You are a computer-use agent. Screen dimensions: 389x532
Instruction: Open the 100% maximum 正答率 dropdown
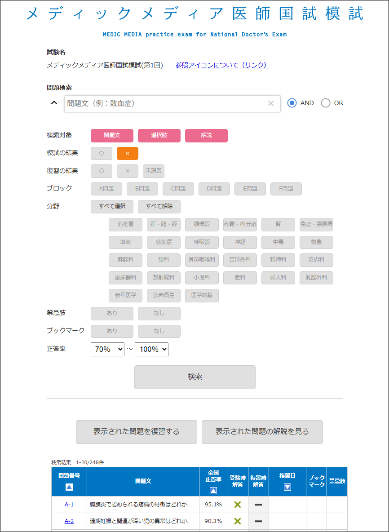[x=151, y=349]
